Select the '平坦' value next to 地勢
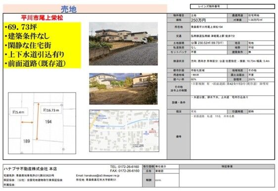The height and width of the screenshot is (191, 278). tap(251, 48)
